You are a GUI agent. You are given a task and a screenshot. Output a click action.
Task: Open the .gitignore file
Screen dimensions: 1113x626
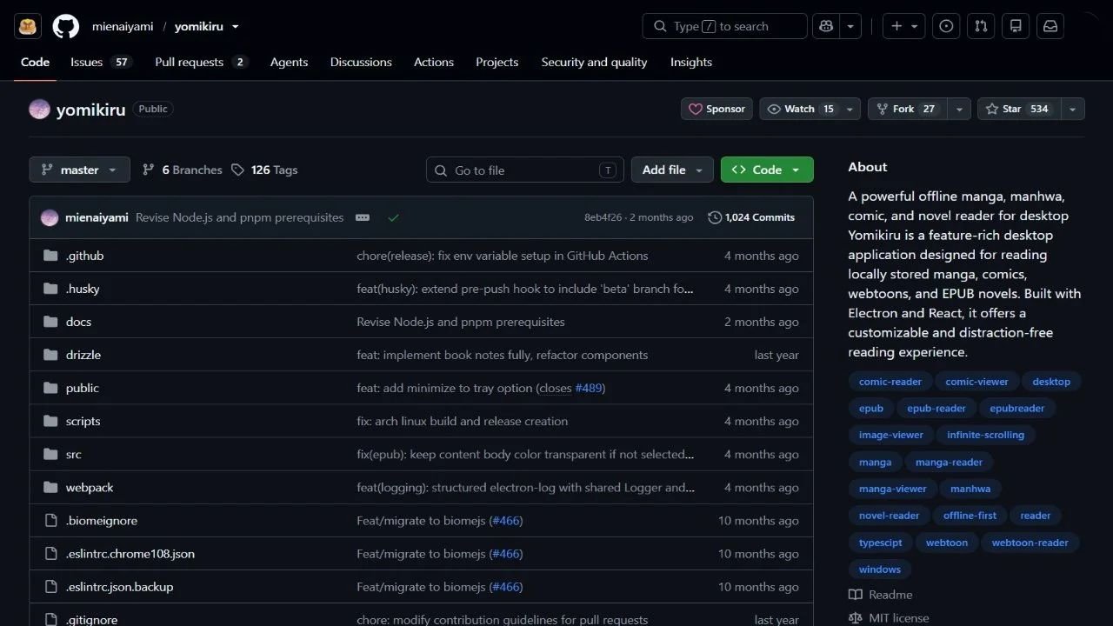91,619
